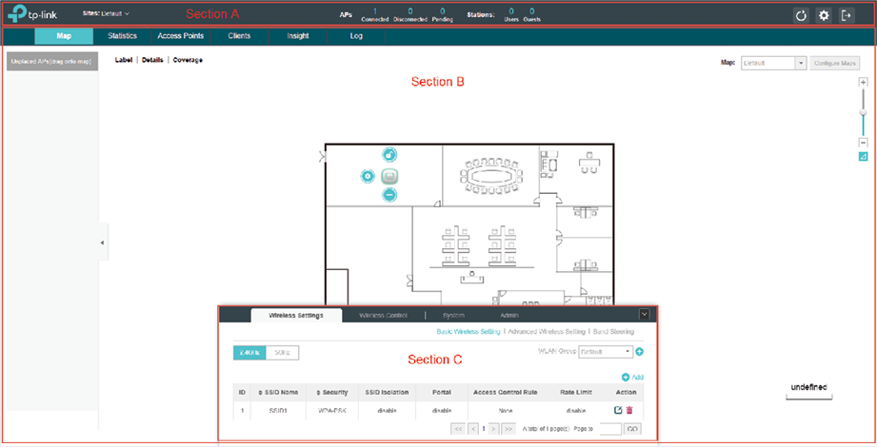877x447 pixels.
Task: Click the Configure Maps button
Action: [834, 63]
